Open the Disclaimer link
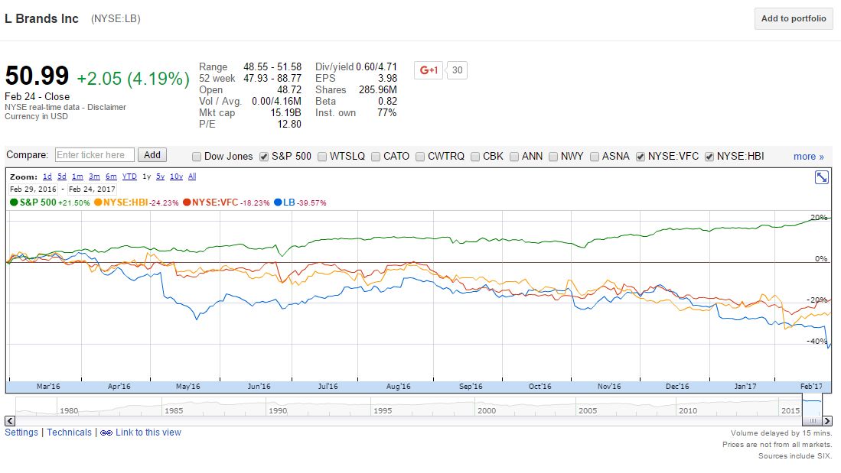The image size is (841, 473). pos(106,107)
